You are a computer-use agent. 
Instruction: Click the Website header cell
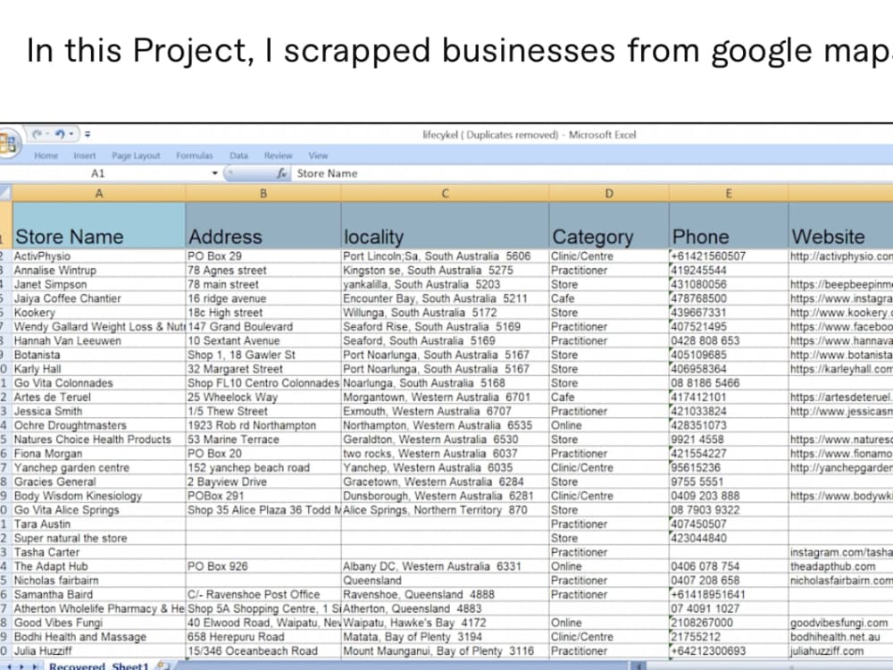click(x=840, y=226)
